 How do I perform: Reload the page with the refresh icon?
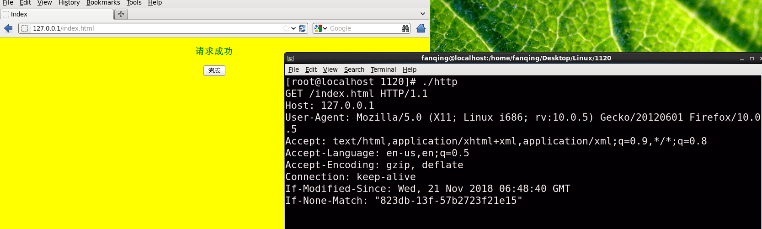point(302,28)
